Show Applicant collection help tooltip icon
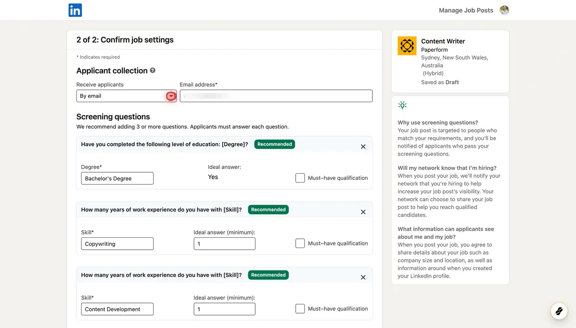 click(x=153, y=70)
